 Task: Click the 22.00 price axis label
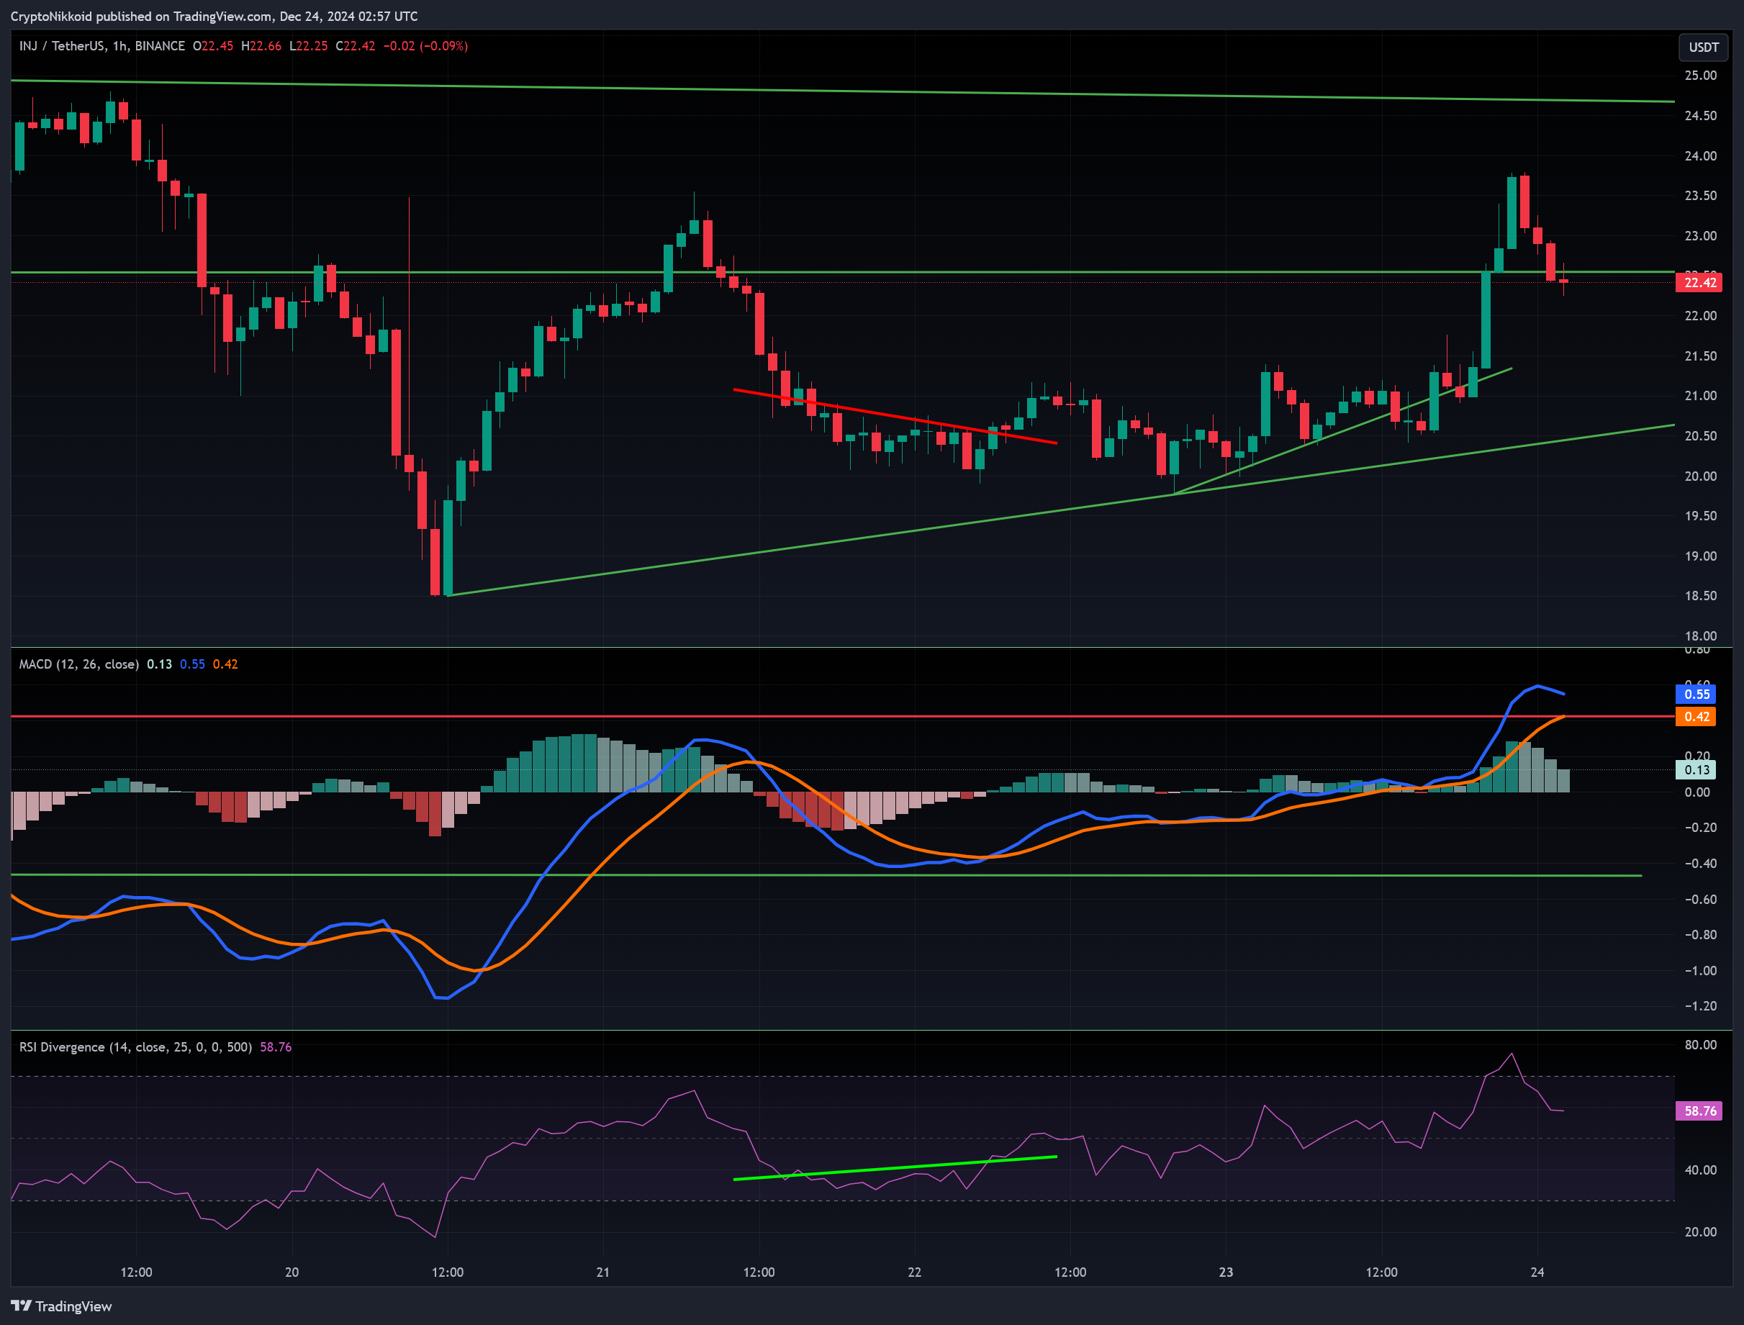(1701, 315)
